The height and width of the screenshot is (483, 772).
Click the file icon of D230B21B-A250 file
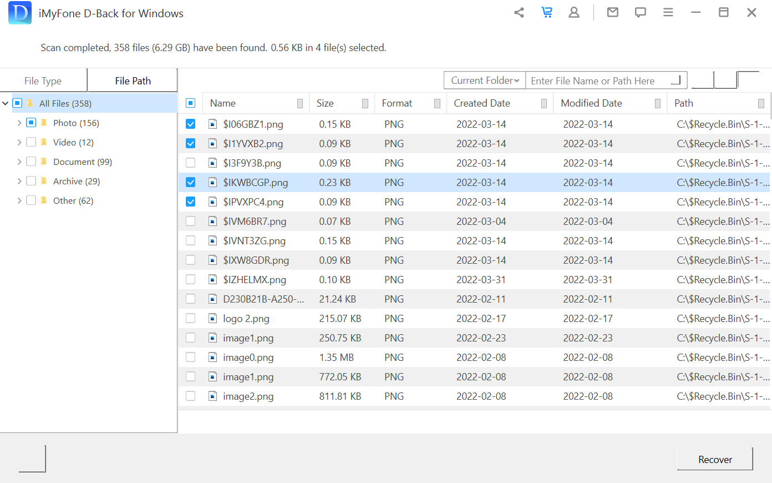[x=212, y=299]
